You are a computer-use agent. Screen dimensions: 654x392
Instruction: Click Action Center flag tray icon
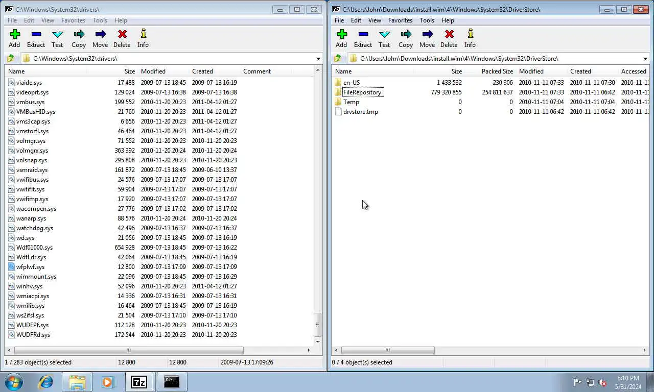pyautogui.click(x=577, y=382)
